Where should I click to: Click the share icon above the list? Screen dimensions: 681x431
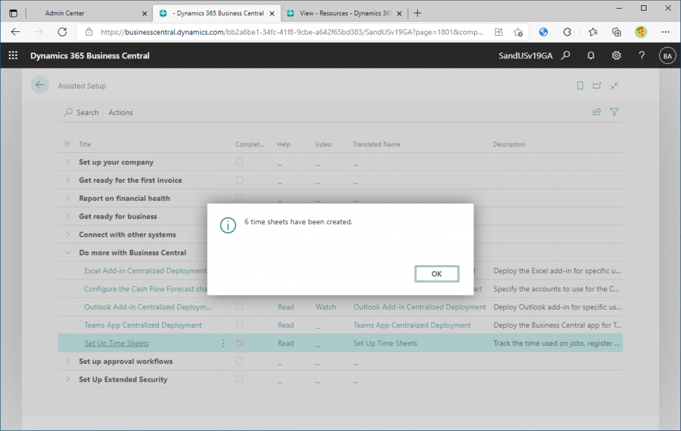(597, 112)
